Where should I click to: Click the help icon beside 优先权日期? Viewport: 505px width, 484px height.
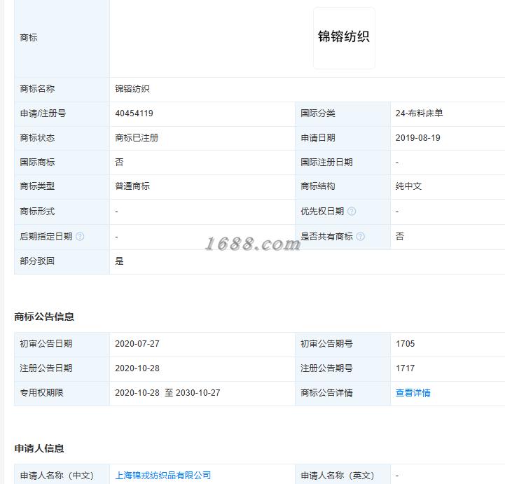click(x=352, y=212)
